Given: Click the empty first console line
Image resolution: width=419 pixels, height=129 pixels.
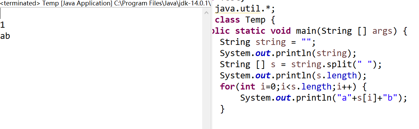Looking at the screenshot, I should (101, 14).
